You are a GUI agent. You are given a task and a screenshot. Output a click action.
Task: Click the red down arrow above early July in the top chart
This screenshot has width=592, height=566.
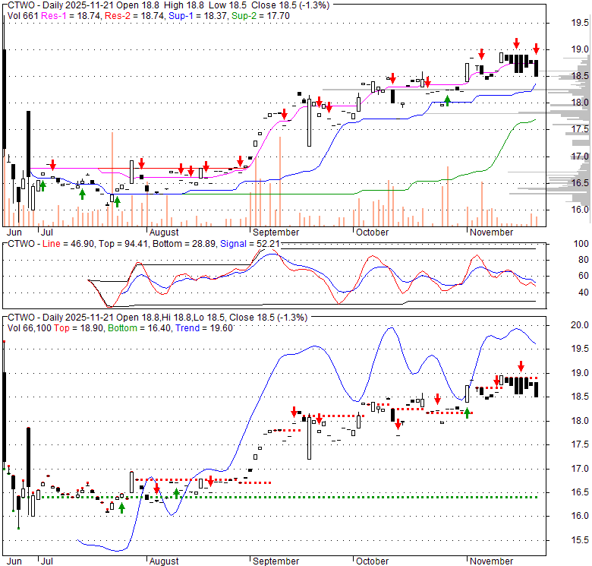(53, 165)
